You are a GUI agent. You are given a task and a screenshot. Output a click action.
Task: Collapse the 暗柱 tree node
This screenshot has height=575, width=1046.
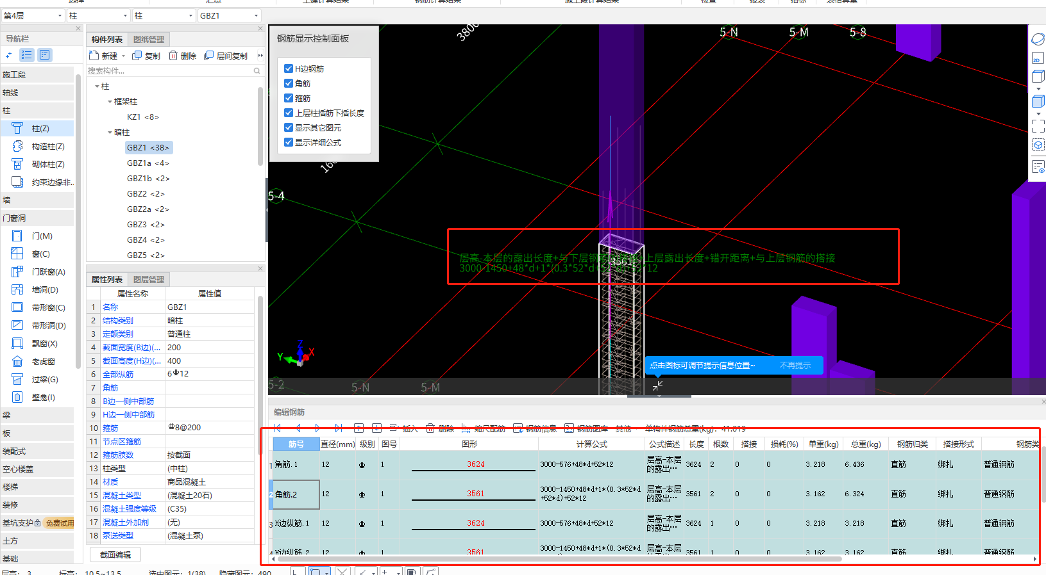click(110, 133)
